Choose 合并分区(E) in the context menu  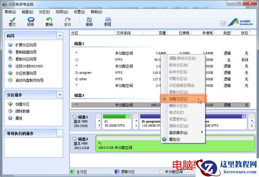click(x=183, y=72)
